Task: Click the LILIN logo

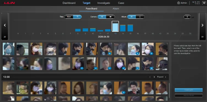Action: [x=9, y=3]
